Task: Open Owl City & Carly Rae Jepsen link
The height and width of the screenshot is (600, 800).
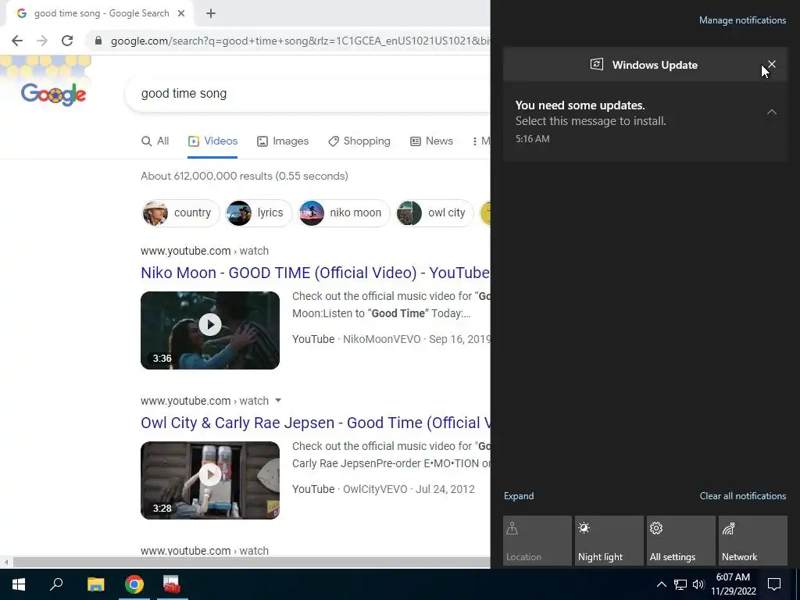Action: pos(316,423)
